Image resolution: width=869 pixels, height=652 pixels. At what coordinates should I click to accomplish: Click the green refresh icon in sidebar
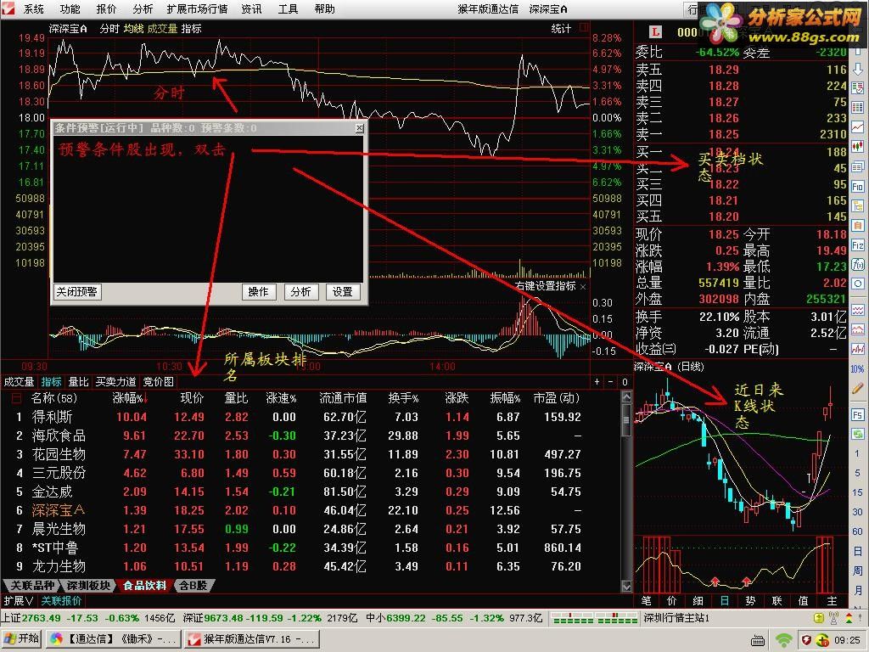[857, 434]
